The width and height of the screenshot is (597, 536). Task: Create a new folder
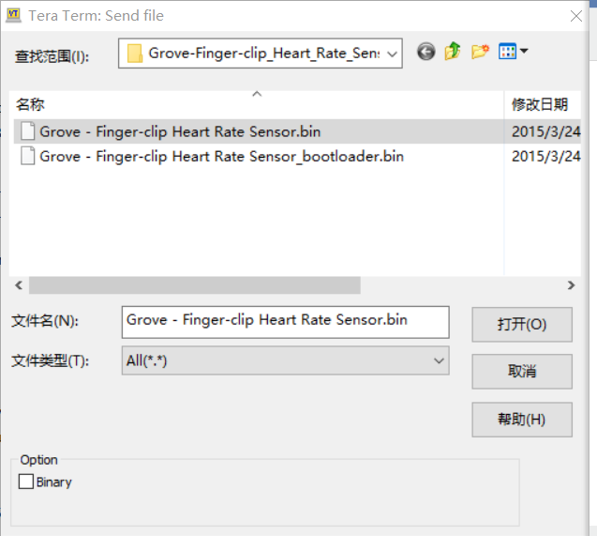[x=480, y=53]
